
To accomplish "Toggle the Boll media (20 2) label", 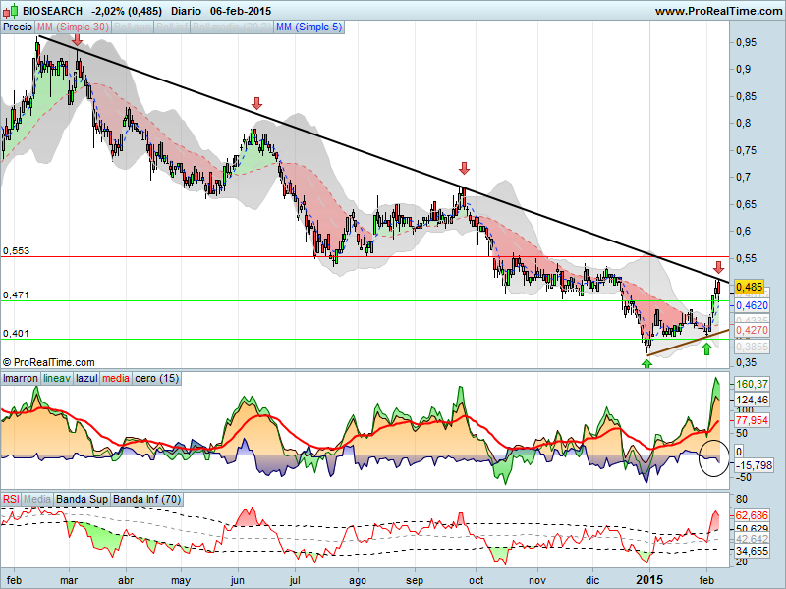I will 232,27.
